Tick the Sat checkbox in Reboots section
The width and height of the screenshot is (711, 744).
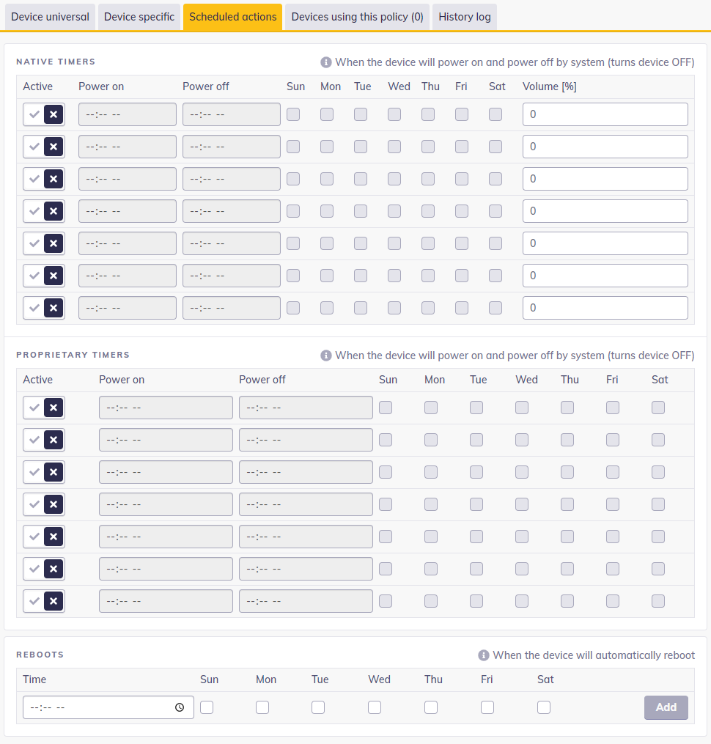[544, 707]
